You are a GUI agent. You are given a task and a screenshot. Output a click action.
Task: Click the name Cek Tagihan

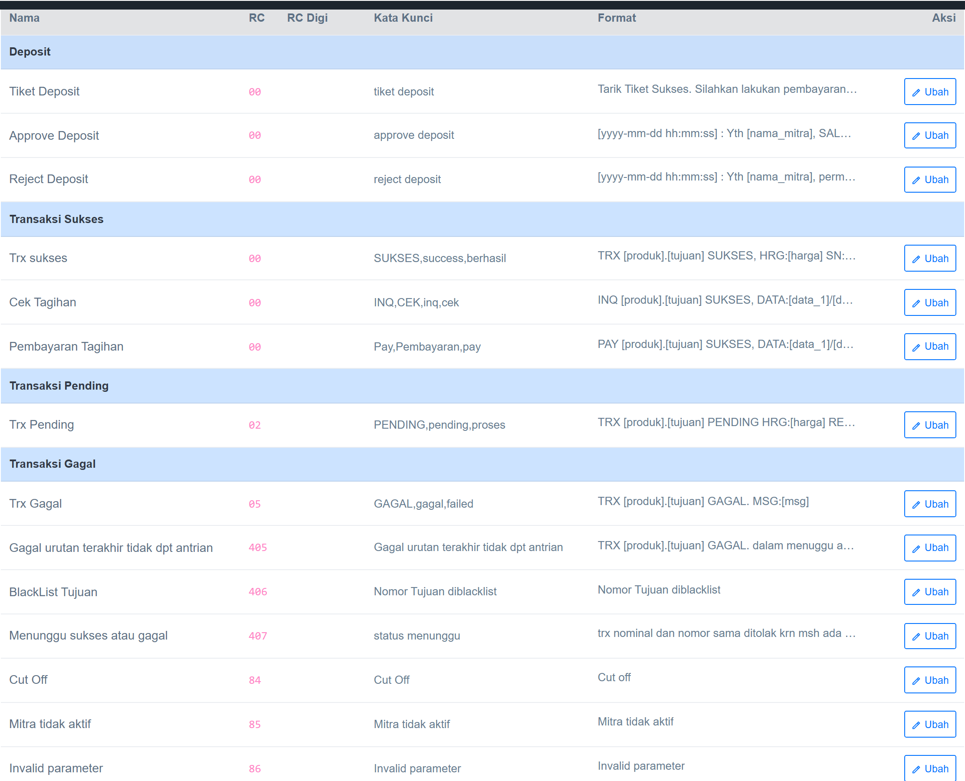(43, 302)
